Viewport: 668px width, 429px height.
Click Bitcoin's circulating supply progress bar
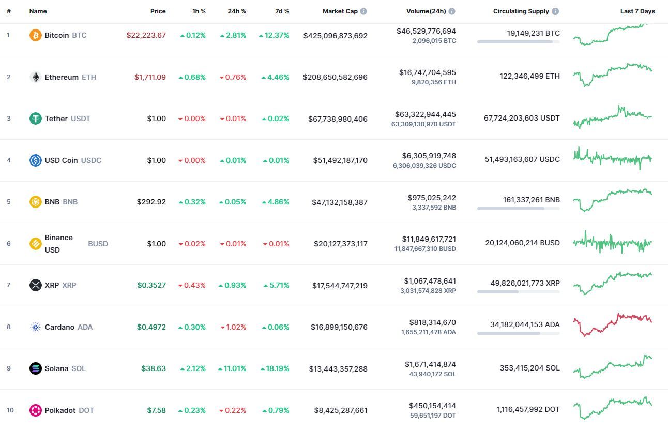tap(518, 42)
